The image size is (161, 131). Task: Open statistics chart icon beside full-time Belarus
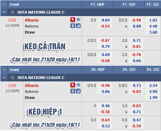point(78,26)
